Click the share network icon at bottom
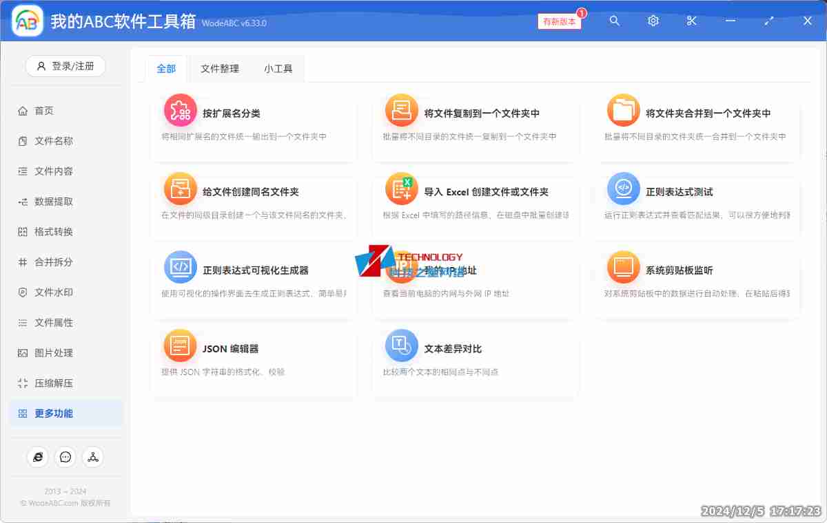Screen dimensions: 827x523 point(92,456)
